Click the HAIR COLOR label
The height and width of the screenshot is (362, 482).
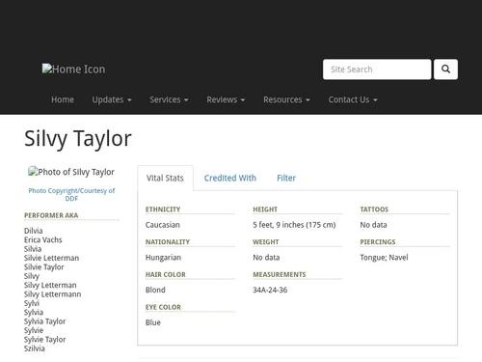(166, 274)
